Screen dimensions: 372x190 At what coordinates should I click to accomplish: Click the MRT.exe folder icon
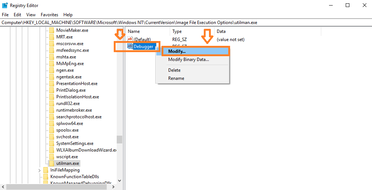coord(52,37)
